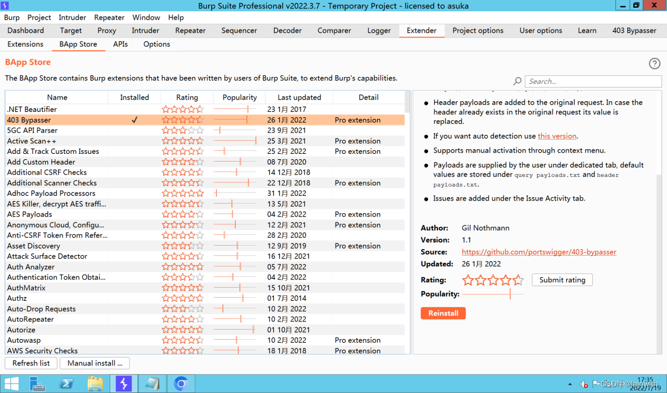
Task: Click the installed checkmark for 403 Bypasser
Action: pyautogui.click(x=135, y=120)
